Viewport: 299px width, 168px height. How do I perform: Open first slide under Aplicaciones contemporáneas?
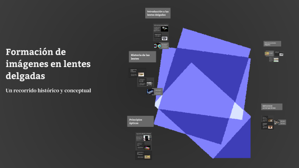[267, 119]
